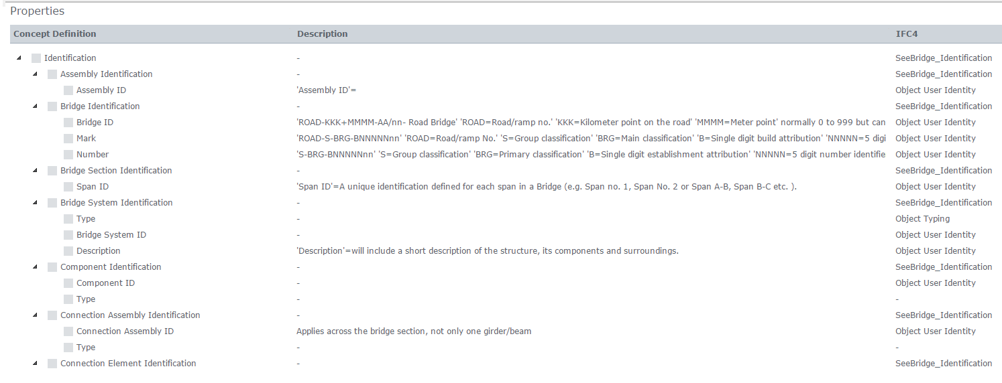1002x383 pixels.
Task: Click SeeBridge_Identification for Connection Element Identification
Action: tap(944, 364)
